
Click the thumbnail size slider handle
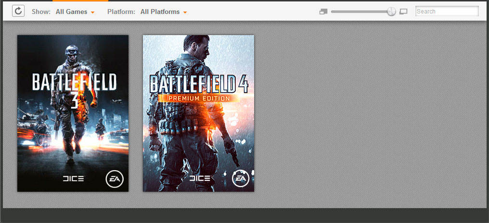tap(391, 12)
